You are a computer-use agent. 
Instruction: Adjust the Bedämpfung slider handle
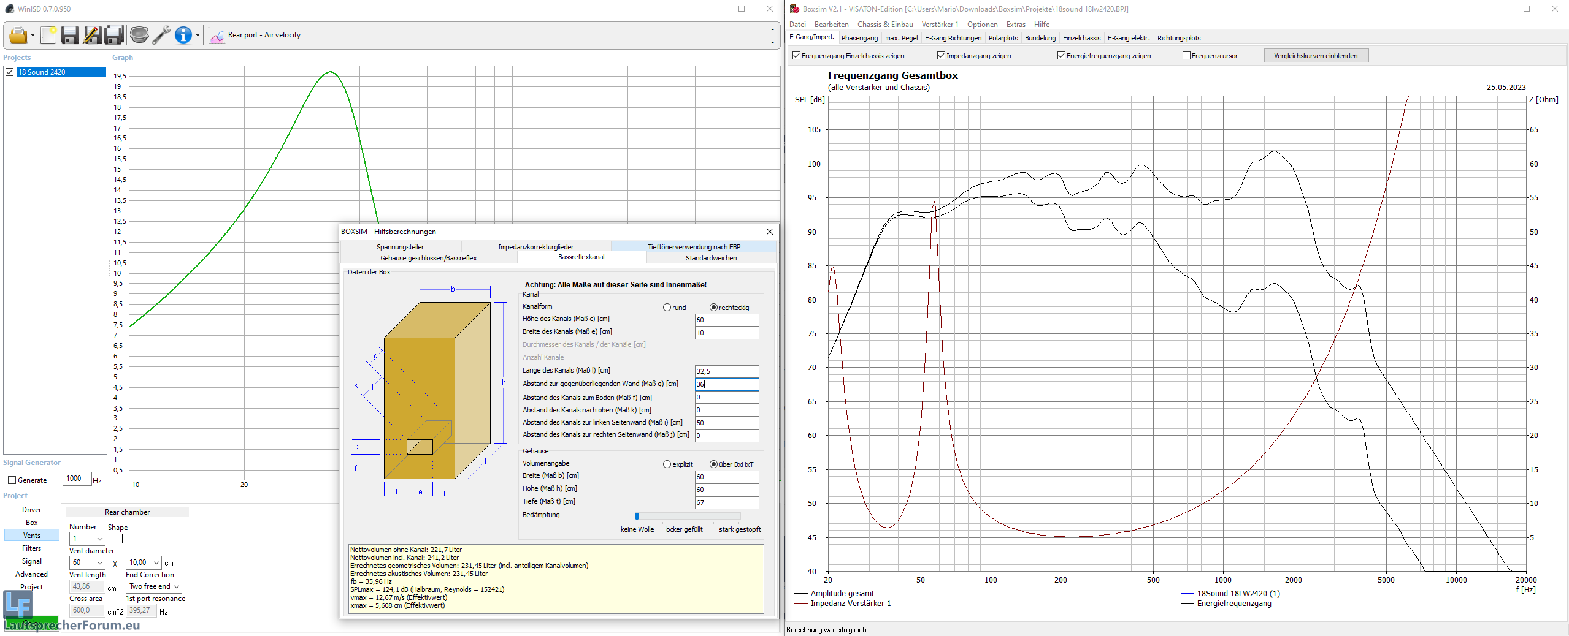tap(637, 516)
